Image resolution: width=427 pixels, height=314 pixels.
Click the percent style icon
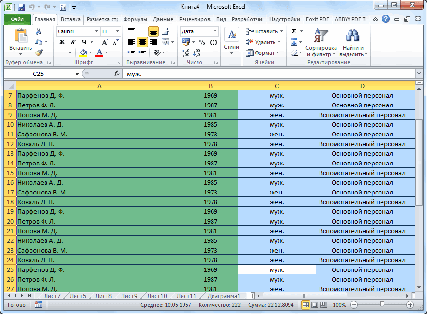[x=202, y=42]
